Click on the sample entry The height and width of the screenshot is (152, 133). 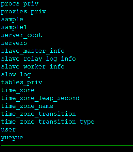[x=12, y=20]
